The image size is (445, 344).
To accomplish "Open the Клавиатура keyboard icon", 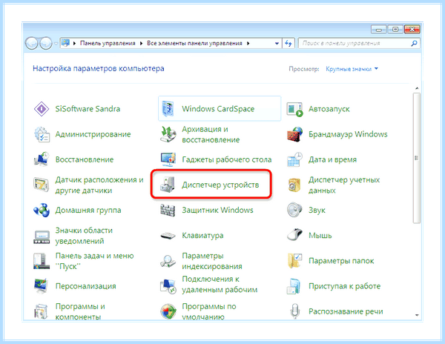I will point(168,236).
